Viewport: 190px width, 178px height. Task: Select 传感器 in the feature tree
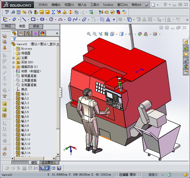pos(26,53)
